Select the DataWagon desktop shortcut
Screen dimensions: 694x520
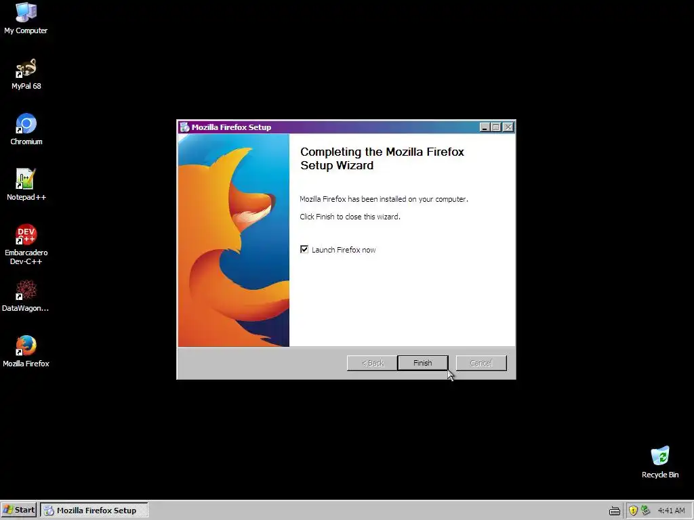26,296
